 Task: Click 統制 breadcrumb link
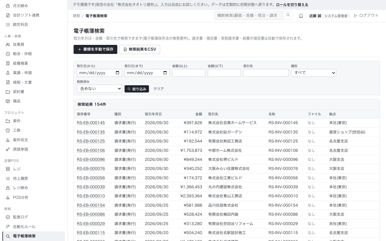(x=77, y=16)
